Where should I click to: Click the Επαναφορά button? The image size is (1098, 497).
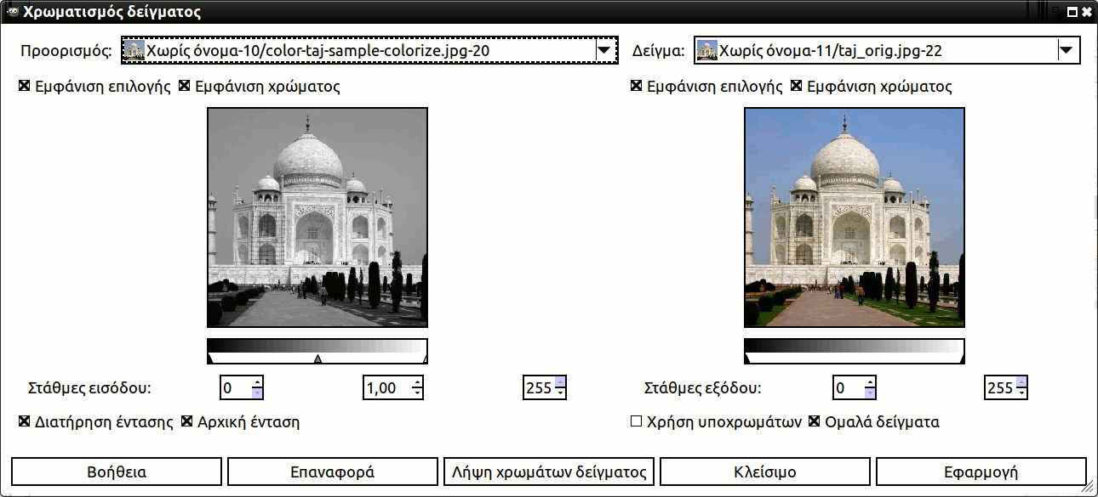(x=332, y=472)
